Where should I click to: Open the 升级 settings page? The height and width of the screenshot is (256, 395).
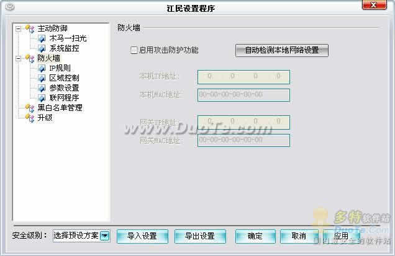[x=45, y=118]
